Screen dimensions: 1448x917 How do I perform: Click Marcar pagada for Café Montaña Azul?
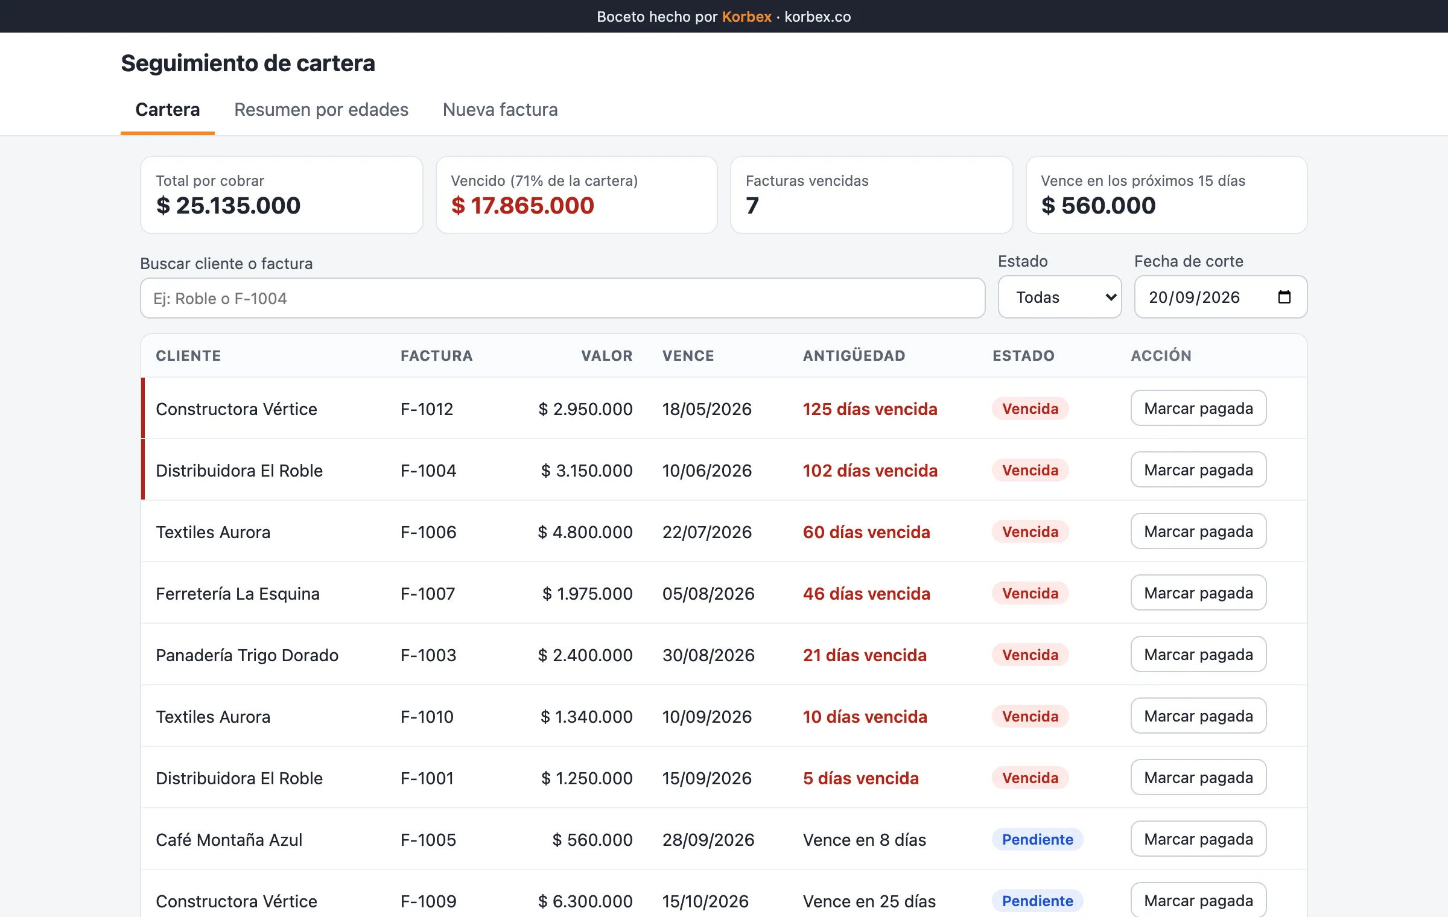pos(1198,839)
